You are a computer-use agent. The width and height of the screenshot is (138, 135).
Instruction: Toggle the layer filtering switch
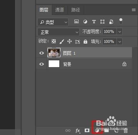tap(121, 21)
